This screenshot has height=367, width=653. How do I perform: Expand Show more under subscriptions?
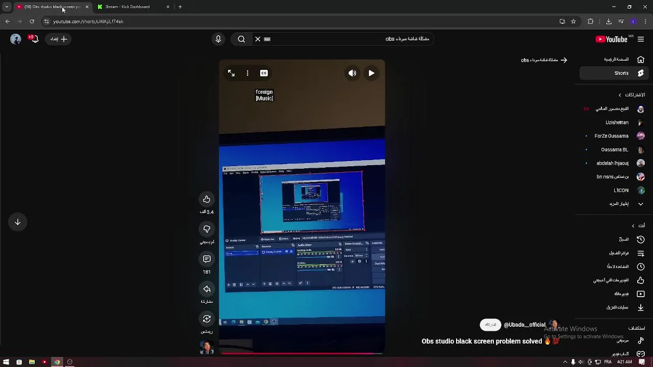pyautogui.click(x=614, y=204)
